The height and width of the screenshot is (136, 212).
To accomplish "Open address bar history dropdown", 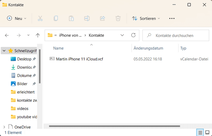I will 122,35.
